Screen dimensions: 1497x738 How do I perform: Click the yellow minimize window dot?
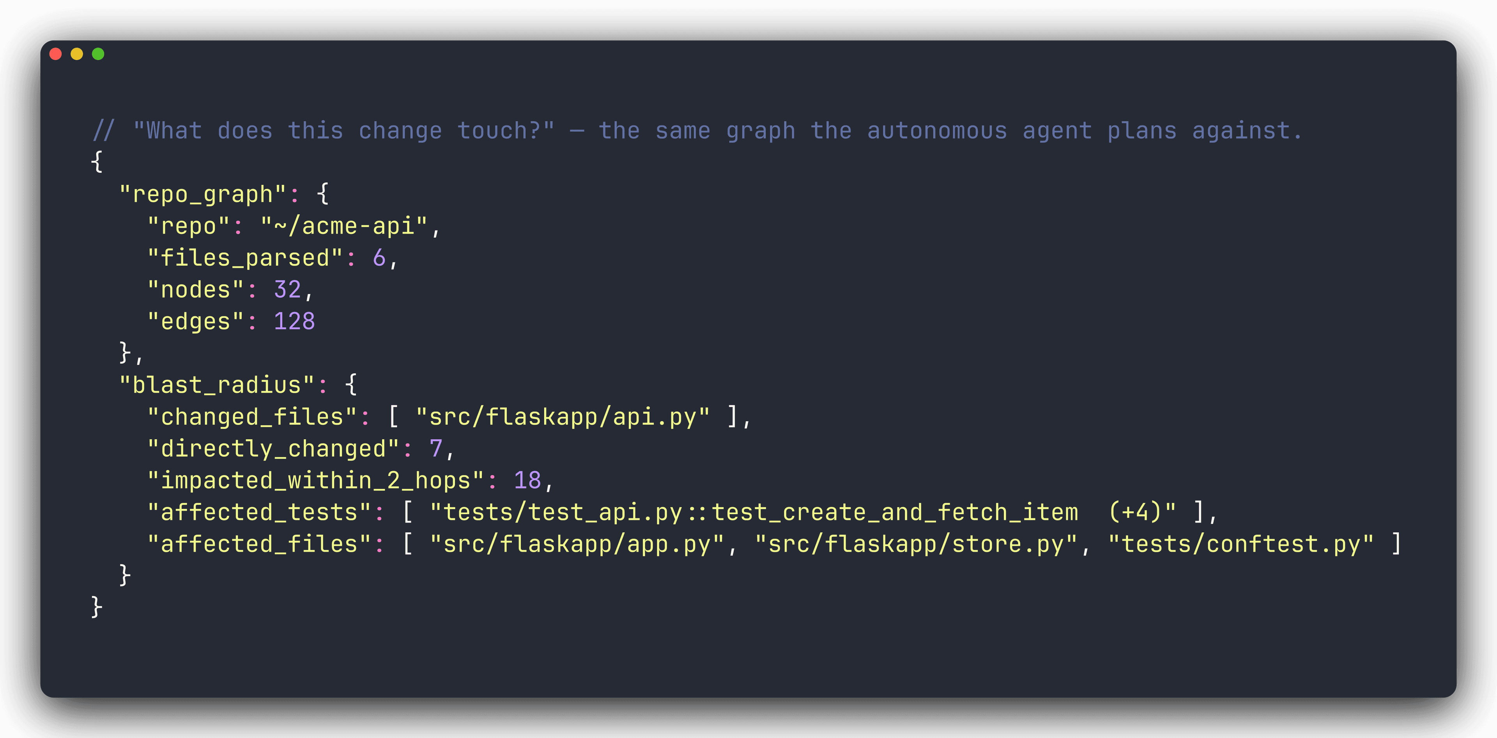[77, 54]
